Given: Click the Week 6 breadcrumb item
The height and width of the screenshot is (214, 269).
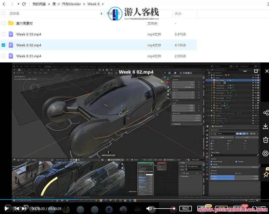Looking at the screenshot, I should point(93,4).
